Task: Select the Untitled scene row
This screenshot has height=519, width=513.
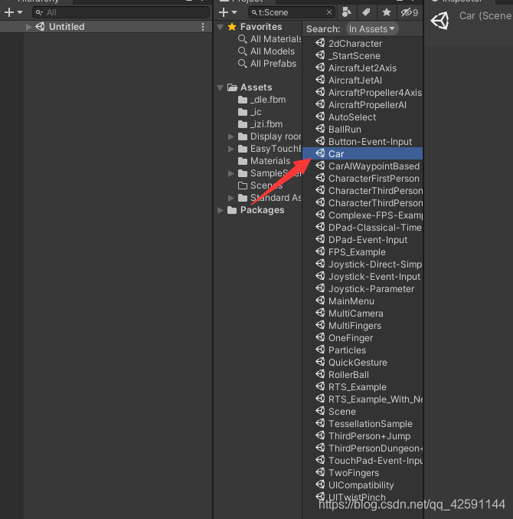Action: [106, 27]
